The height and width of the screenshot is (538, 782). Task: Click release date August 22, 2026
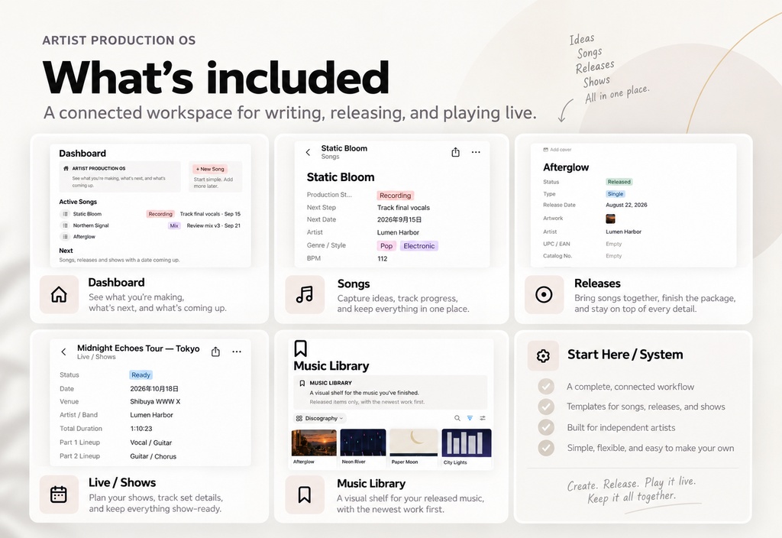tap(626, 205)
